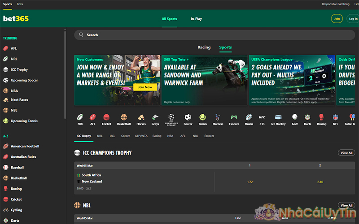Screen dimensions: 359x224
Task: Open the UEFA Champions League icon
Action: coord(171,117)
